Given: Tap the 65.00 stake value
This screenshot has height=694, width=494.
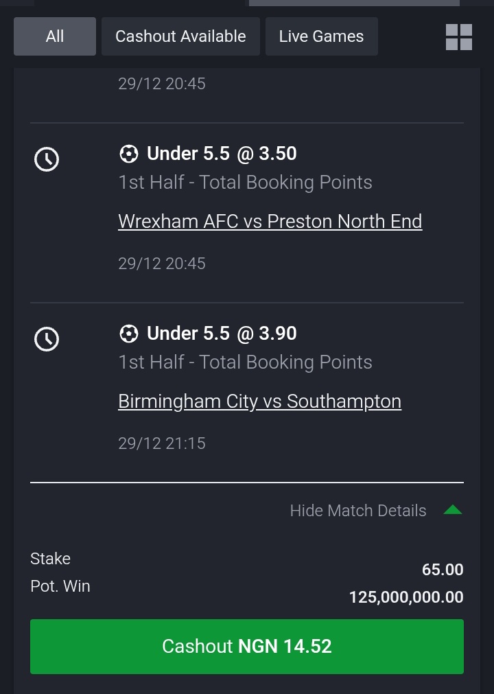Looking at the screenshot, I should [x=443, y=570].
